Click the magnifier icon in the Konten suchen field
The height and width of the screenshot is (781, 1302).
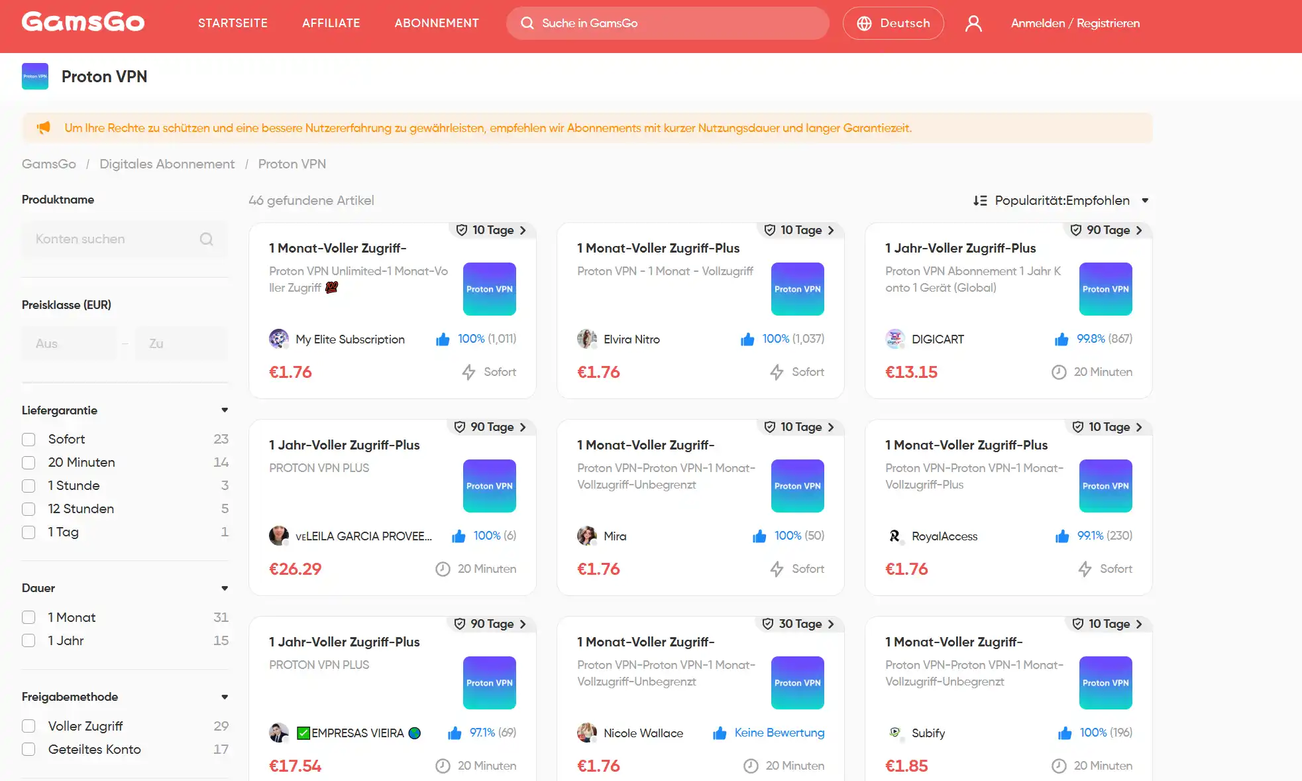coord(207,239)
